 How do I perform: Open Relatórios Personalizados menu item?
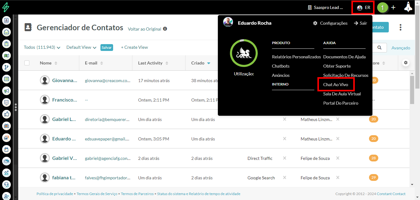click(x=296, y=57)
